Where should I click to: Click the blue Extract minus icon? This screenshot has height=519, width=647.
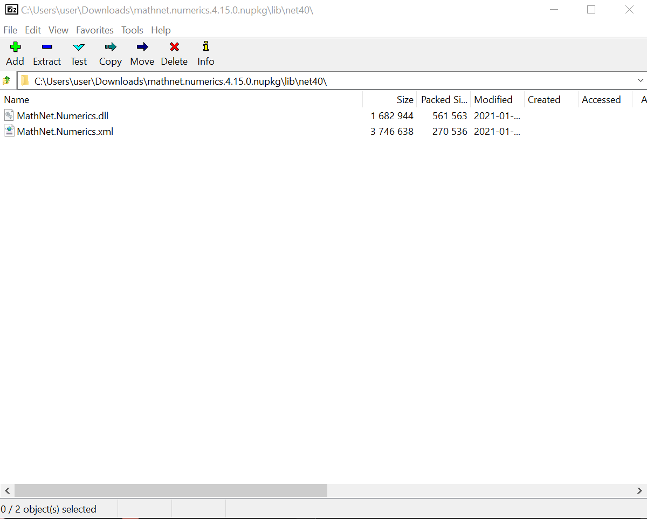click(x=47, y=47)
